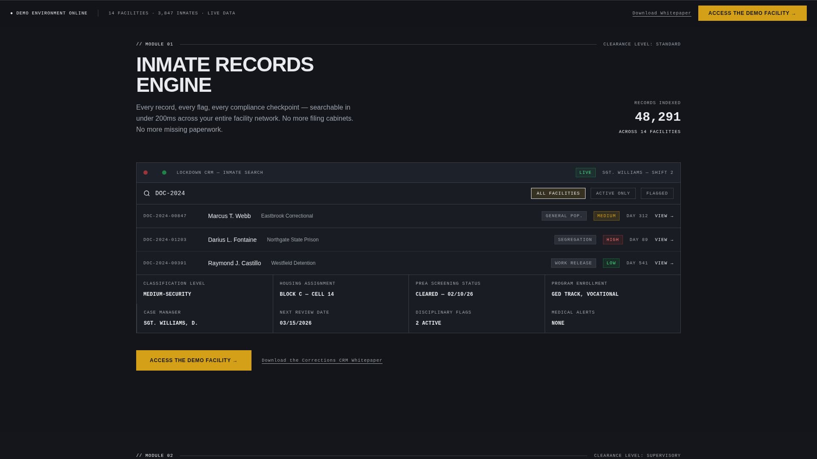
Task: Click the Lockdown CRM — Inmate Search title
Action: tap(220, 173)
